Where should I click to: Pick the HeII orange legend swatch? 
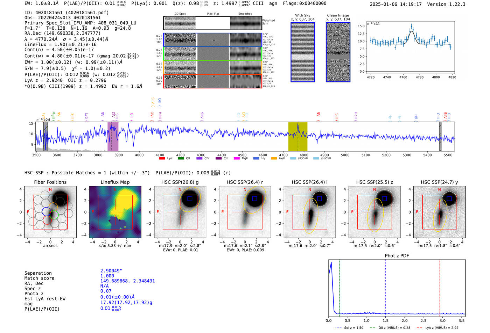[x=274, y=158]
